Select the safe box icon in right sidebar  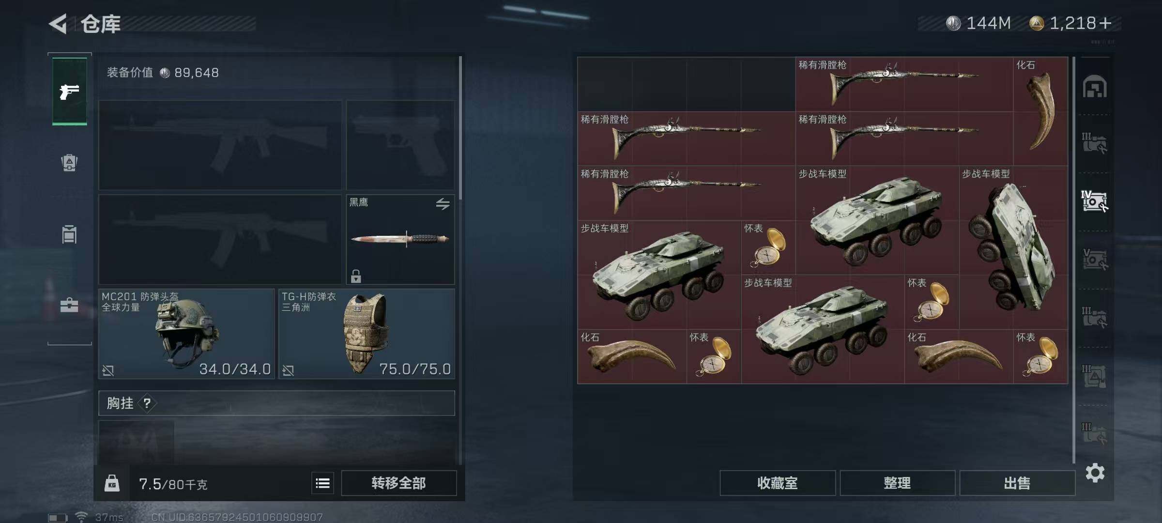tap(1095, 87)
